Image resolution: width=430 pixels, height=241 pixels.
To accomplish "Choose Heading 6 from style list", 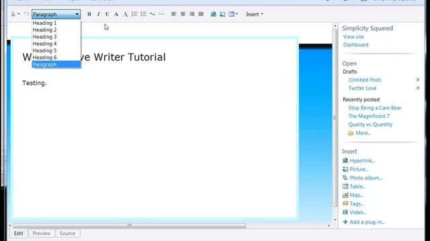I will (56, 58).
